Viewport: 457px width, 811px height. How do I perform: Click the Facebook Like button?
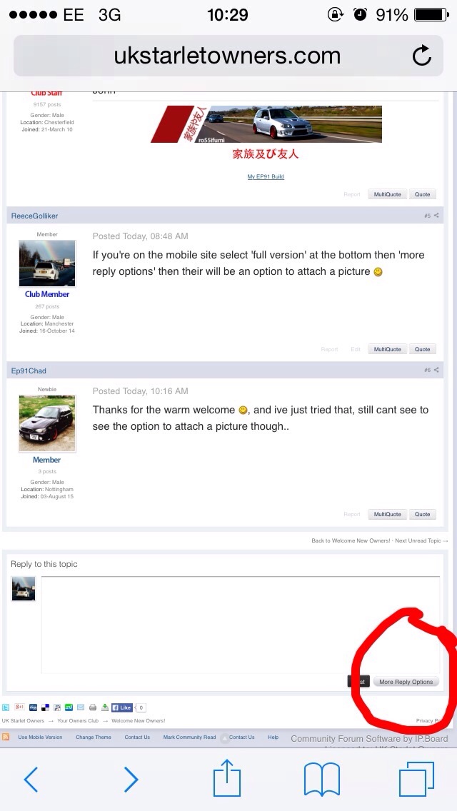click(122, 707)
